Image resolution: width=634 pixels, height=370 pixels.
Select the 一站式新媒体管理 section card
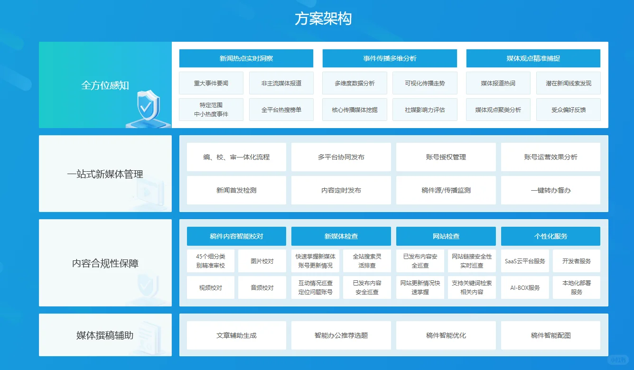(x=105, y=174)
